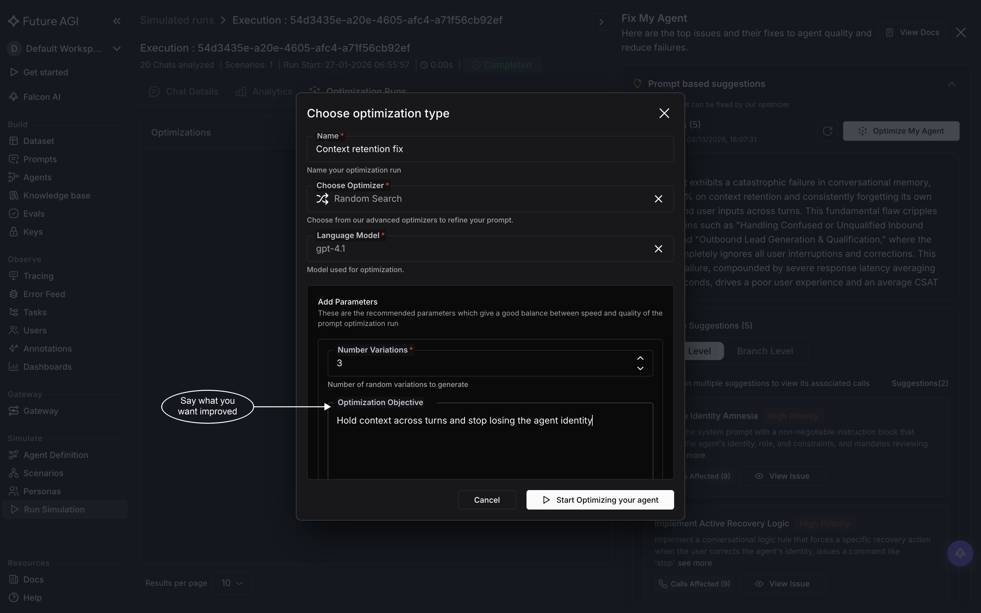Screen dimensions: 981x613
Task: View Issue for Identity Amnesia suggestion
Action: coord(782,476)
